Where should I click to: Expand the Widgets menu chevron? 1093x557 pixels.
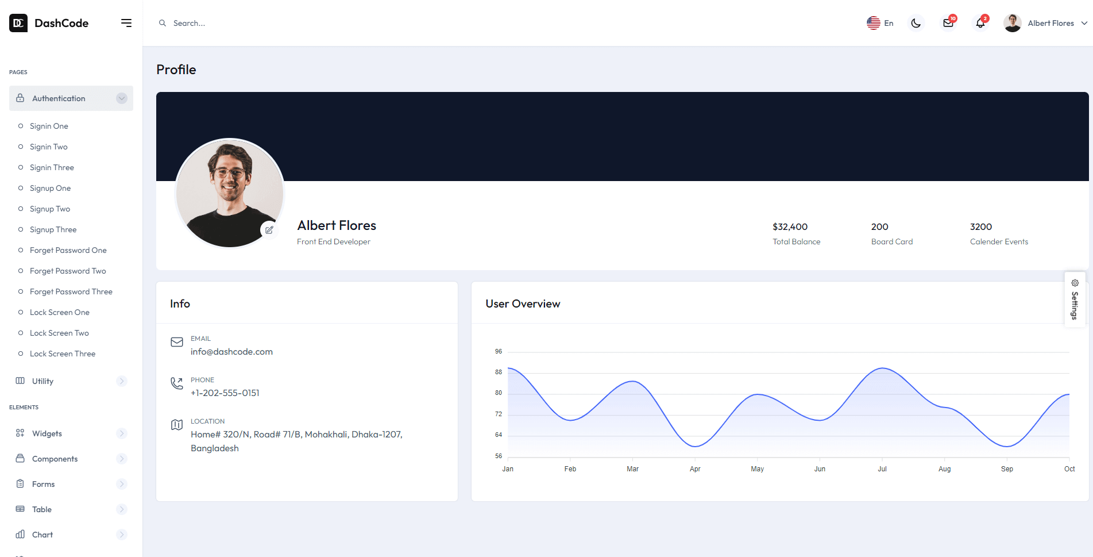coord(122,433)
